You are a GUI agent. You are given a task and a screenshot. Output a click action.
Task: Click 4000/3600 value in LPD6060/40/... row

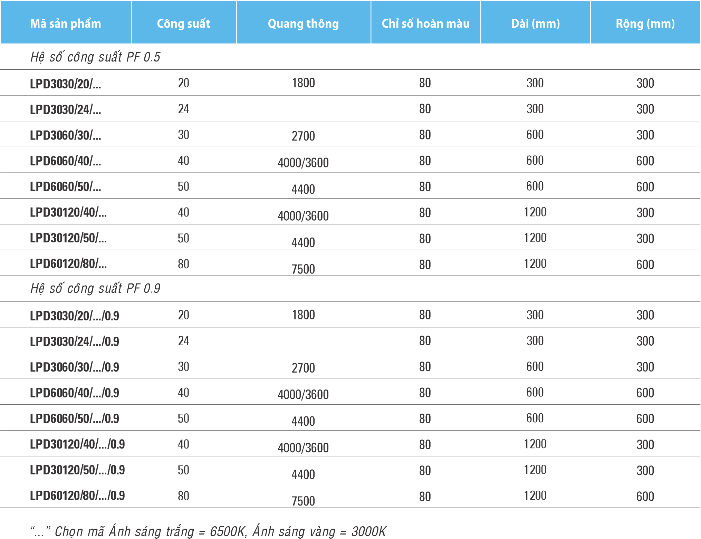pyautogui.click(x=303, y=163)
